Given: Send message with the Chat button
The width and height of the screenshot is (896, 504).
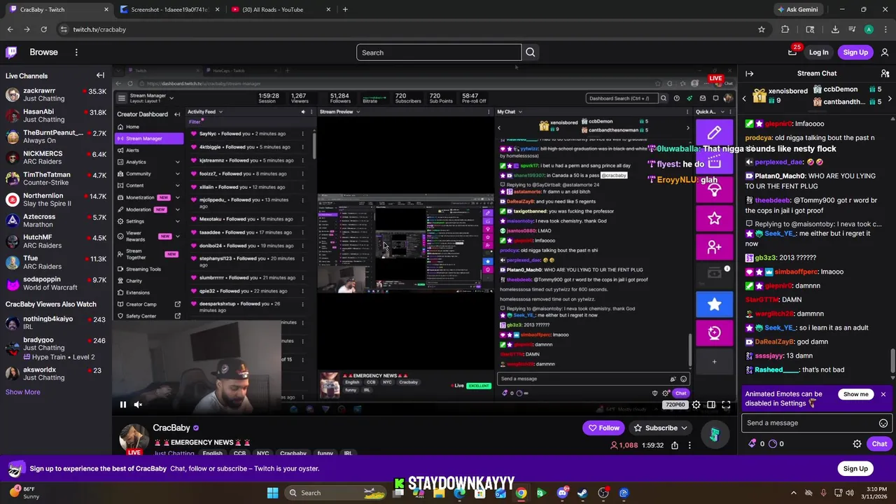Looking at the screenshot, I should pyautogui.click(x=879, y=444).
